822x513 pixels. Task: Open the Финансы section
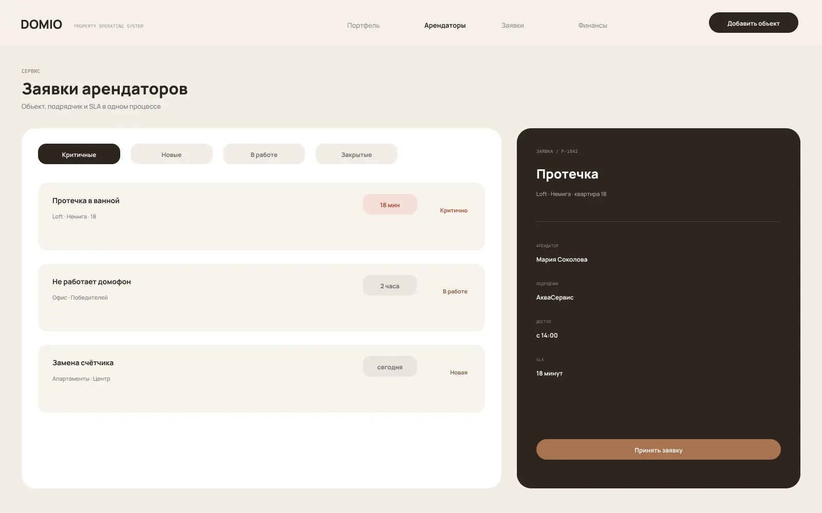[x=592, y=25]
